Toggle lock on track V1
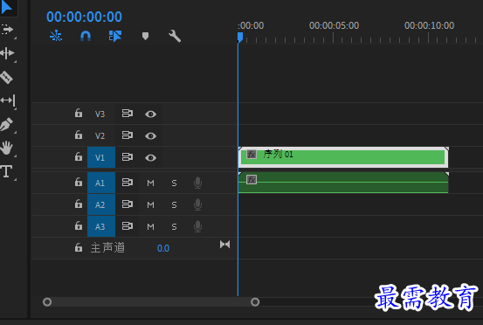The image size is (483, 325). point(79,156)
